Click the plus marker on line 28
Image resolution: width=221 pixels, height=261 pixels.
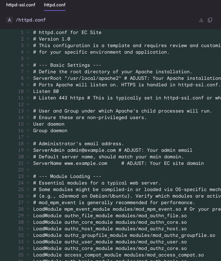(28, 209)
